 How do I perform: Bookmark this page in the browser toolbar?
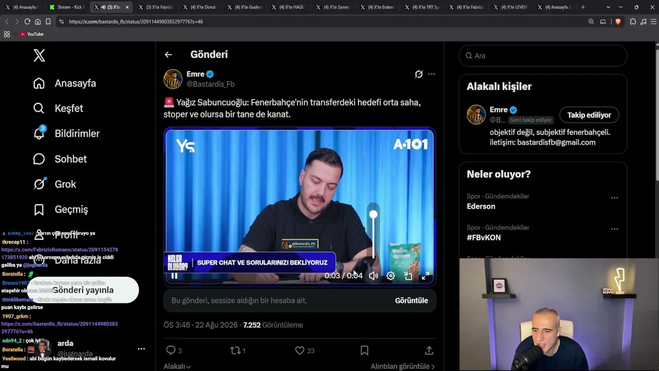pyautogui.click(x=48, y=22)
